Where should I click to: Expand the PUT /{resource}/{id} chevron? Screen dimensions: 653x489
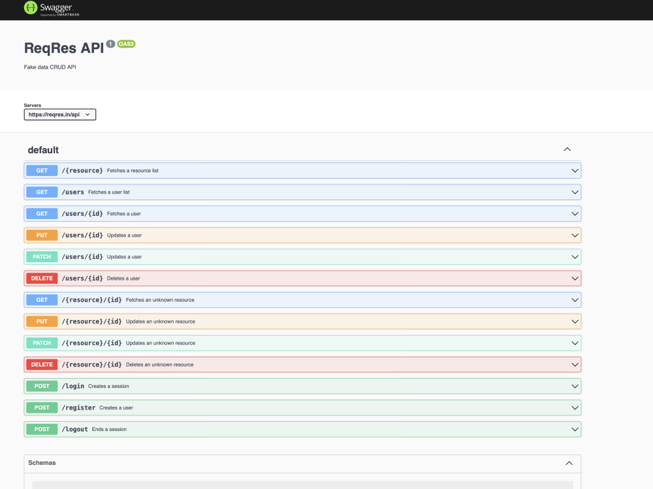coord(575,321)
